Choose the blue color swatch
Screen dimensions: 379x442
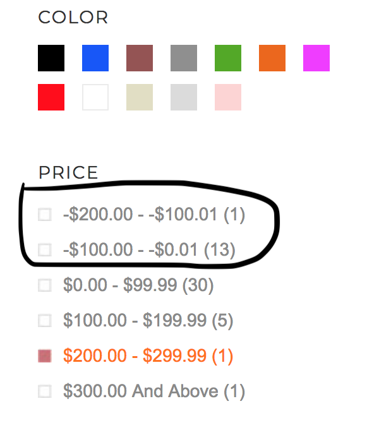(x=95, y=58)
